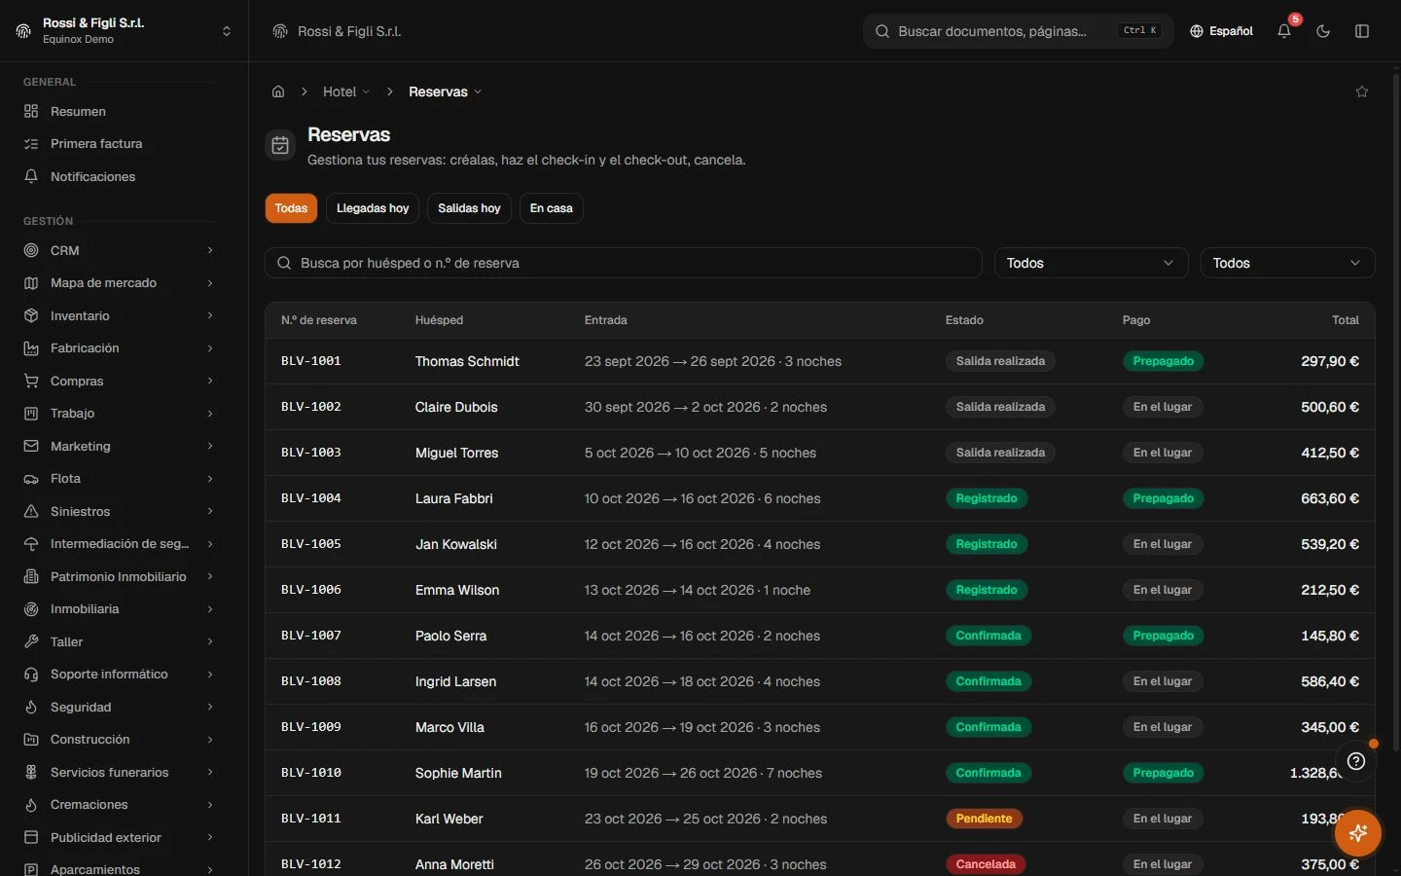Click the Fabricación factory icon
This screenshot has width=1401, height=876.
pos(31,348)
